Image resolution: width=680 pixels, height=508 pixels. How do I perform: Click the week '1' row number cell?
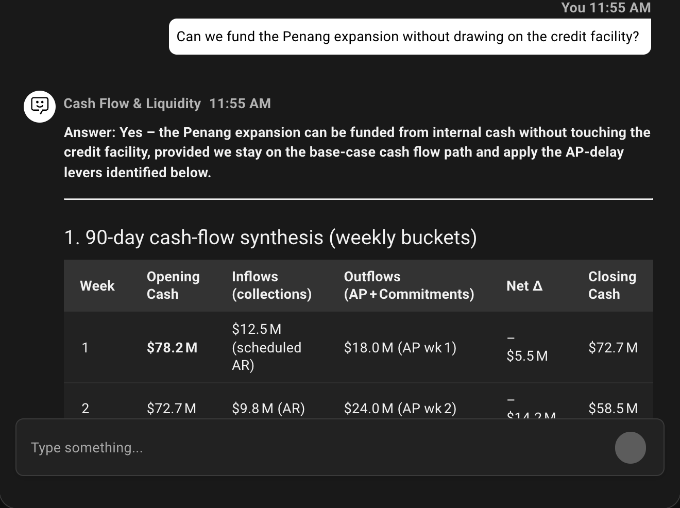point(85,348)
